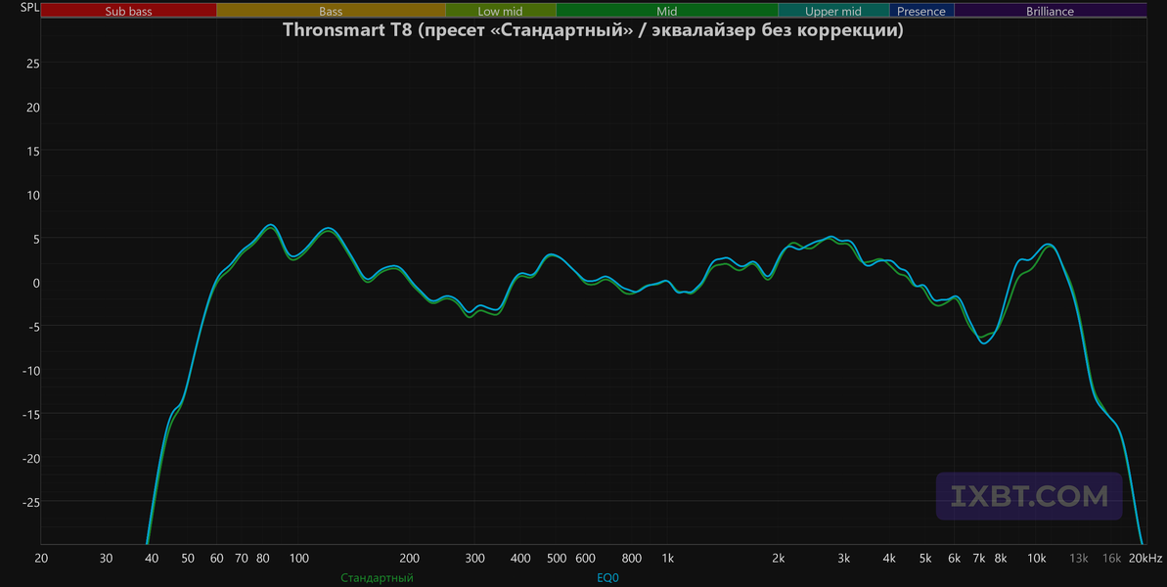The width and height of the screenshot is (1167, 587).
Task: Select the 200 Hz frequency axis label
Action: tap(409, 559)
